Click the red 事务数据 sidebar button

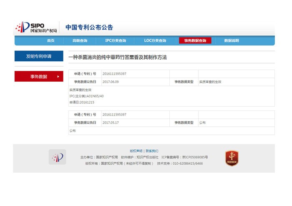click(39, 76)
